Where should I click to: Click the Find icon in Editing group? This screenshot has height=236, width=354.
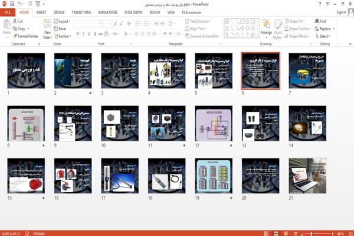pos(317,21)
